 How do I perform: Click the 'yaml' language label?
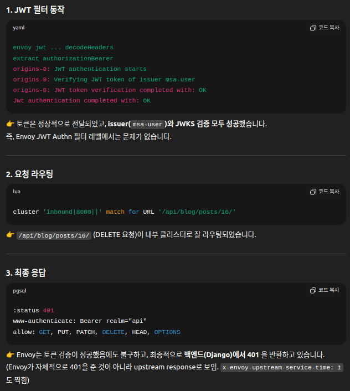19,28
